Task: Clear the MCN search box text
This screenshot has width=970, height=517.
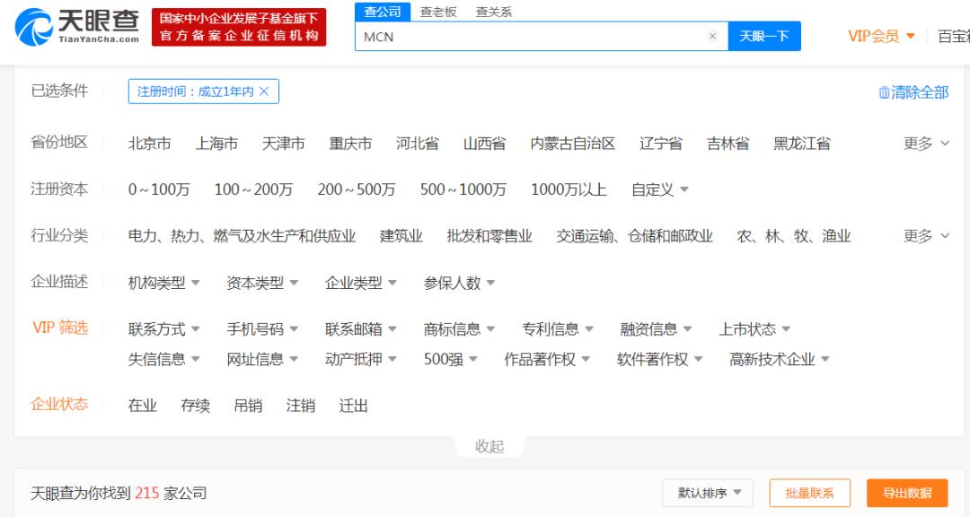Action: pyautogui.click(x=712, y=37)
